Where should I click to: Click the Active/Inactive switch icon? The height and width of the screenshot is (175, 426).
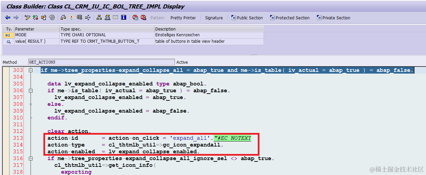(x=36, y=18)
